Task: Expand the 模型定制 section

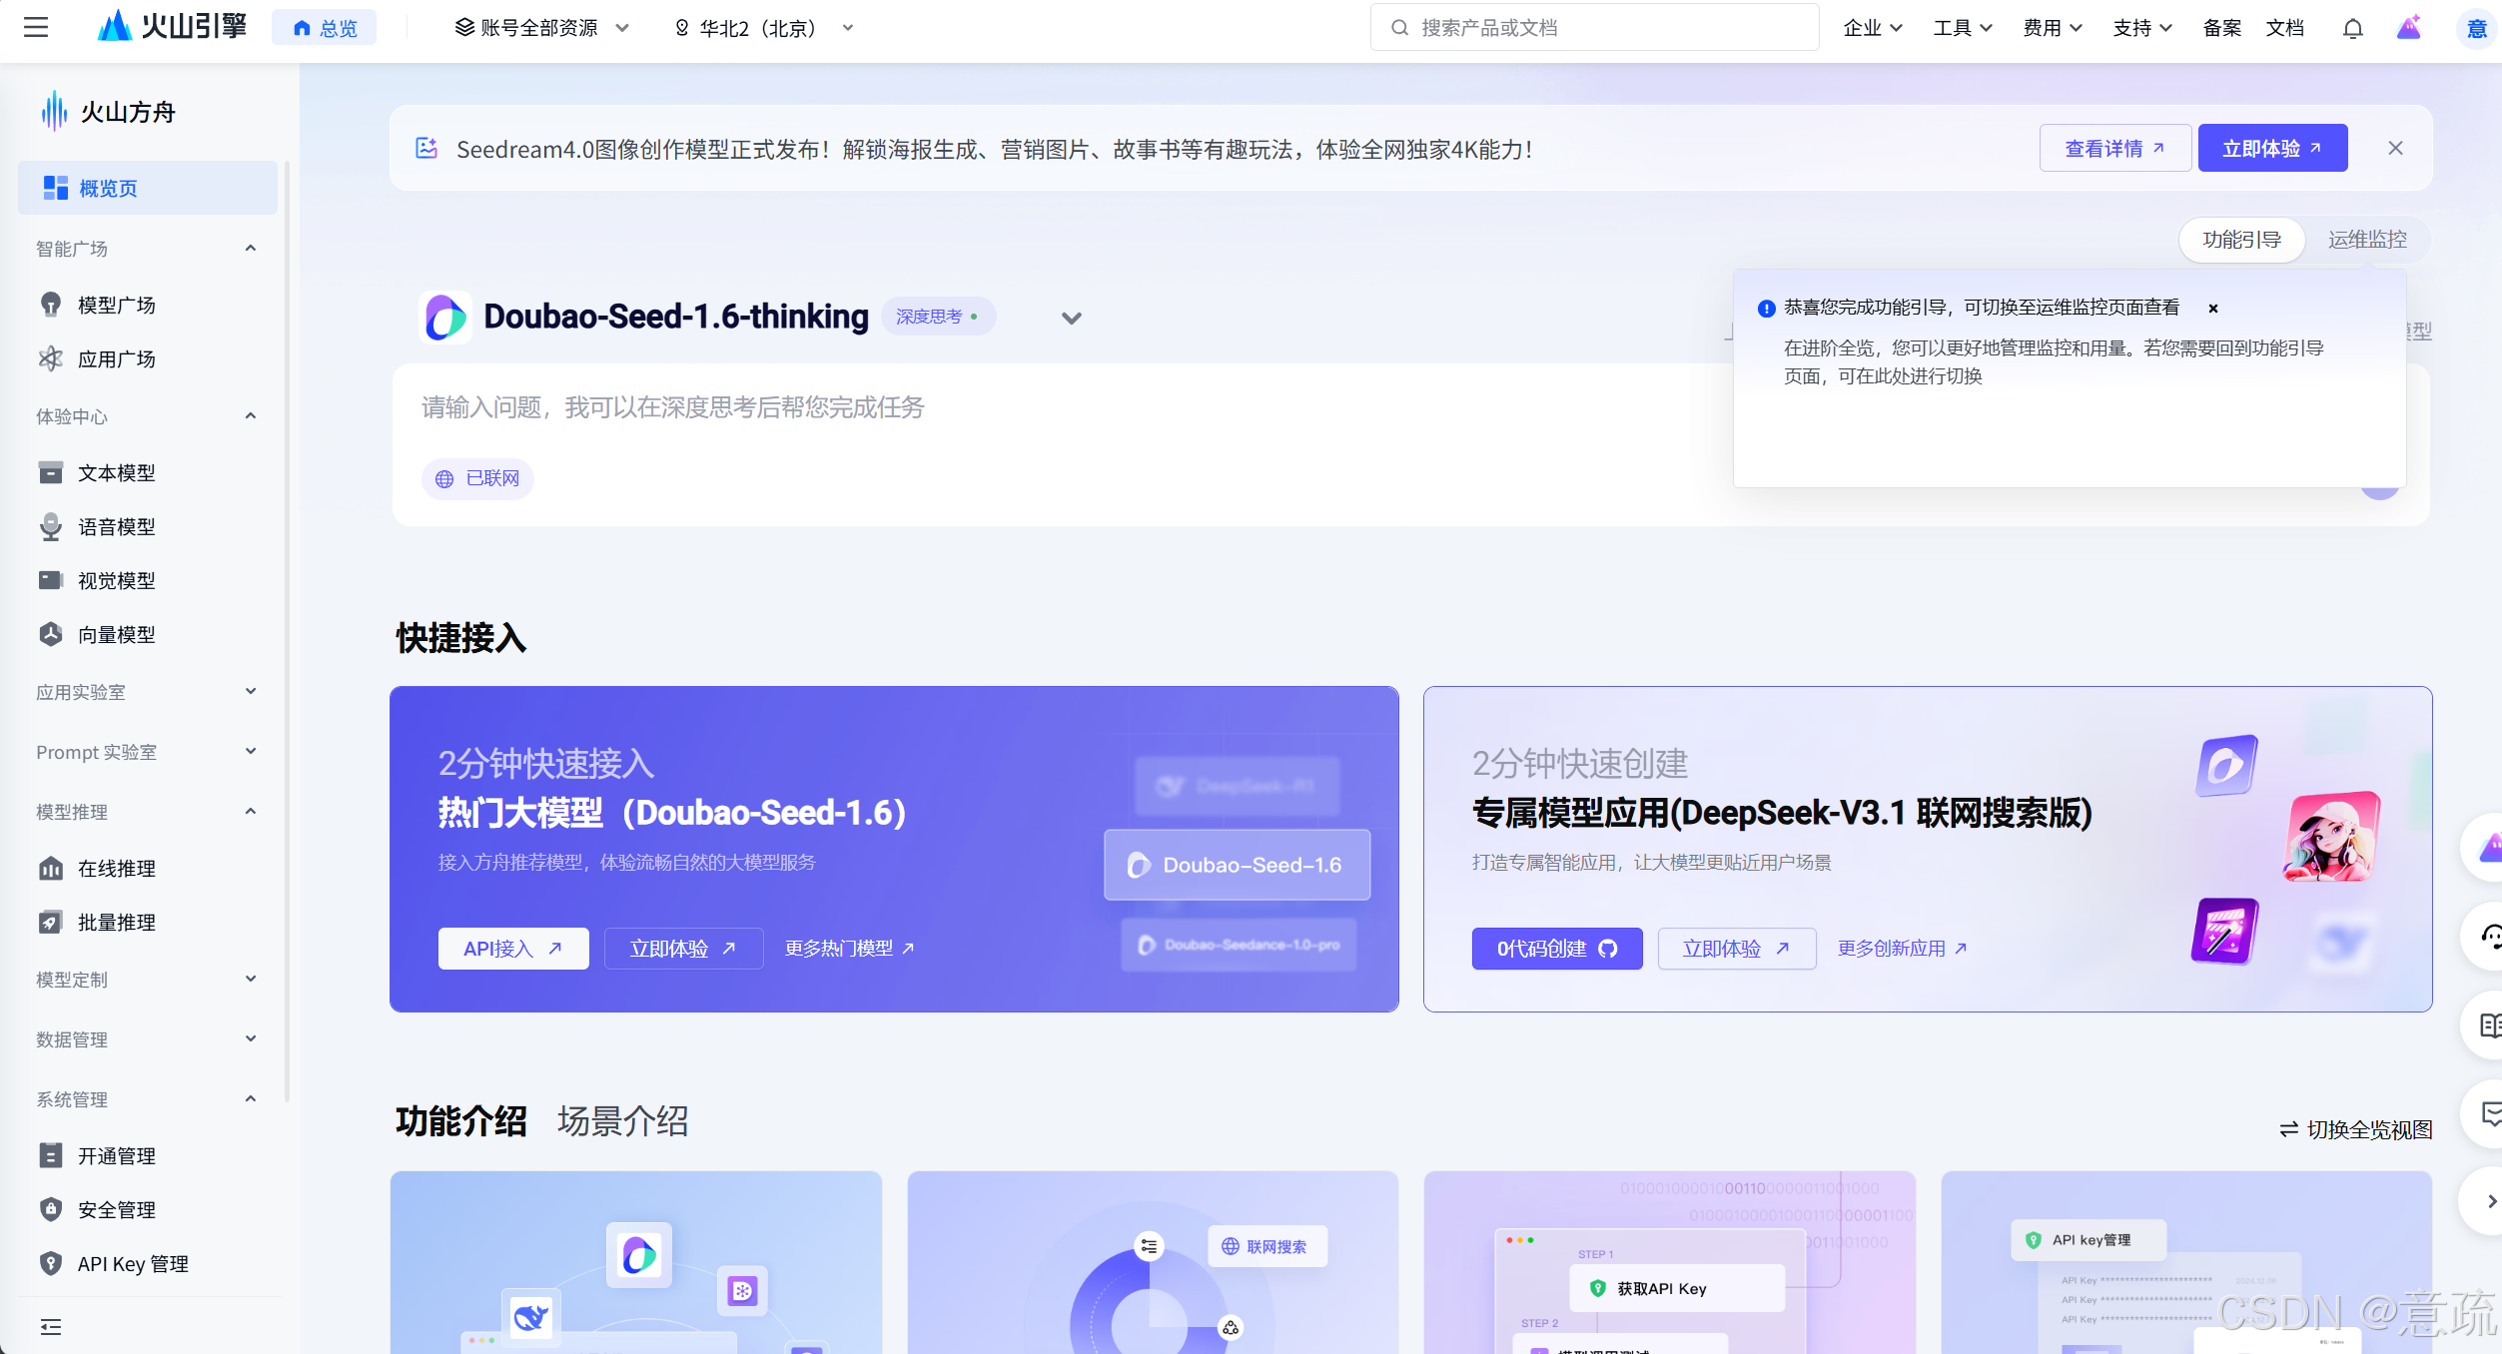Action: pyautogui.click(x=250, y=980)
